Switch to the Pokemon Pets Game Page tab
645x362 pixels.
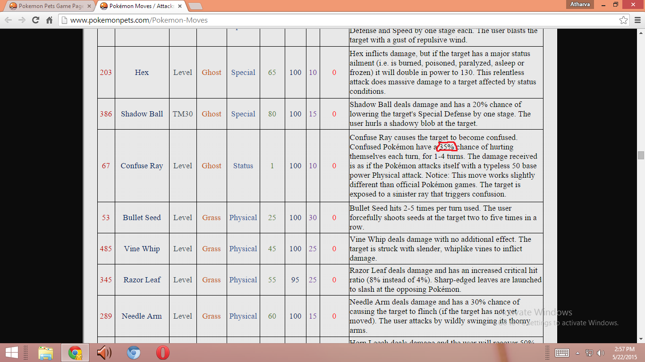coord(47,6)
